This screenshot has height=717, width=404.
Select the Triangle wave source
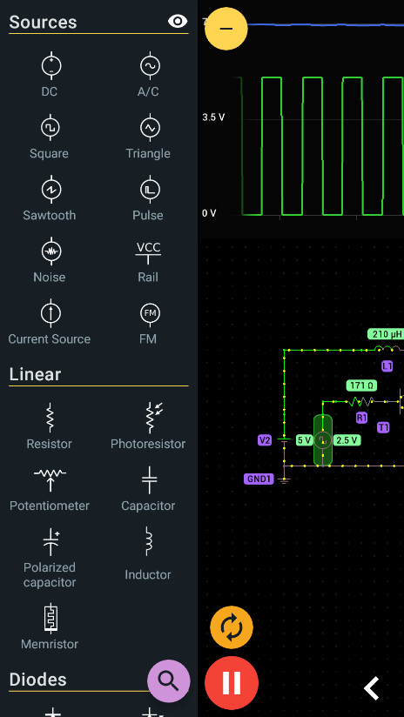149,137
